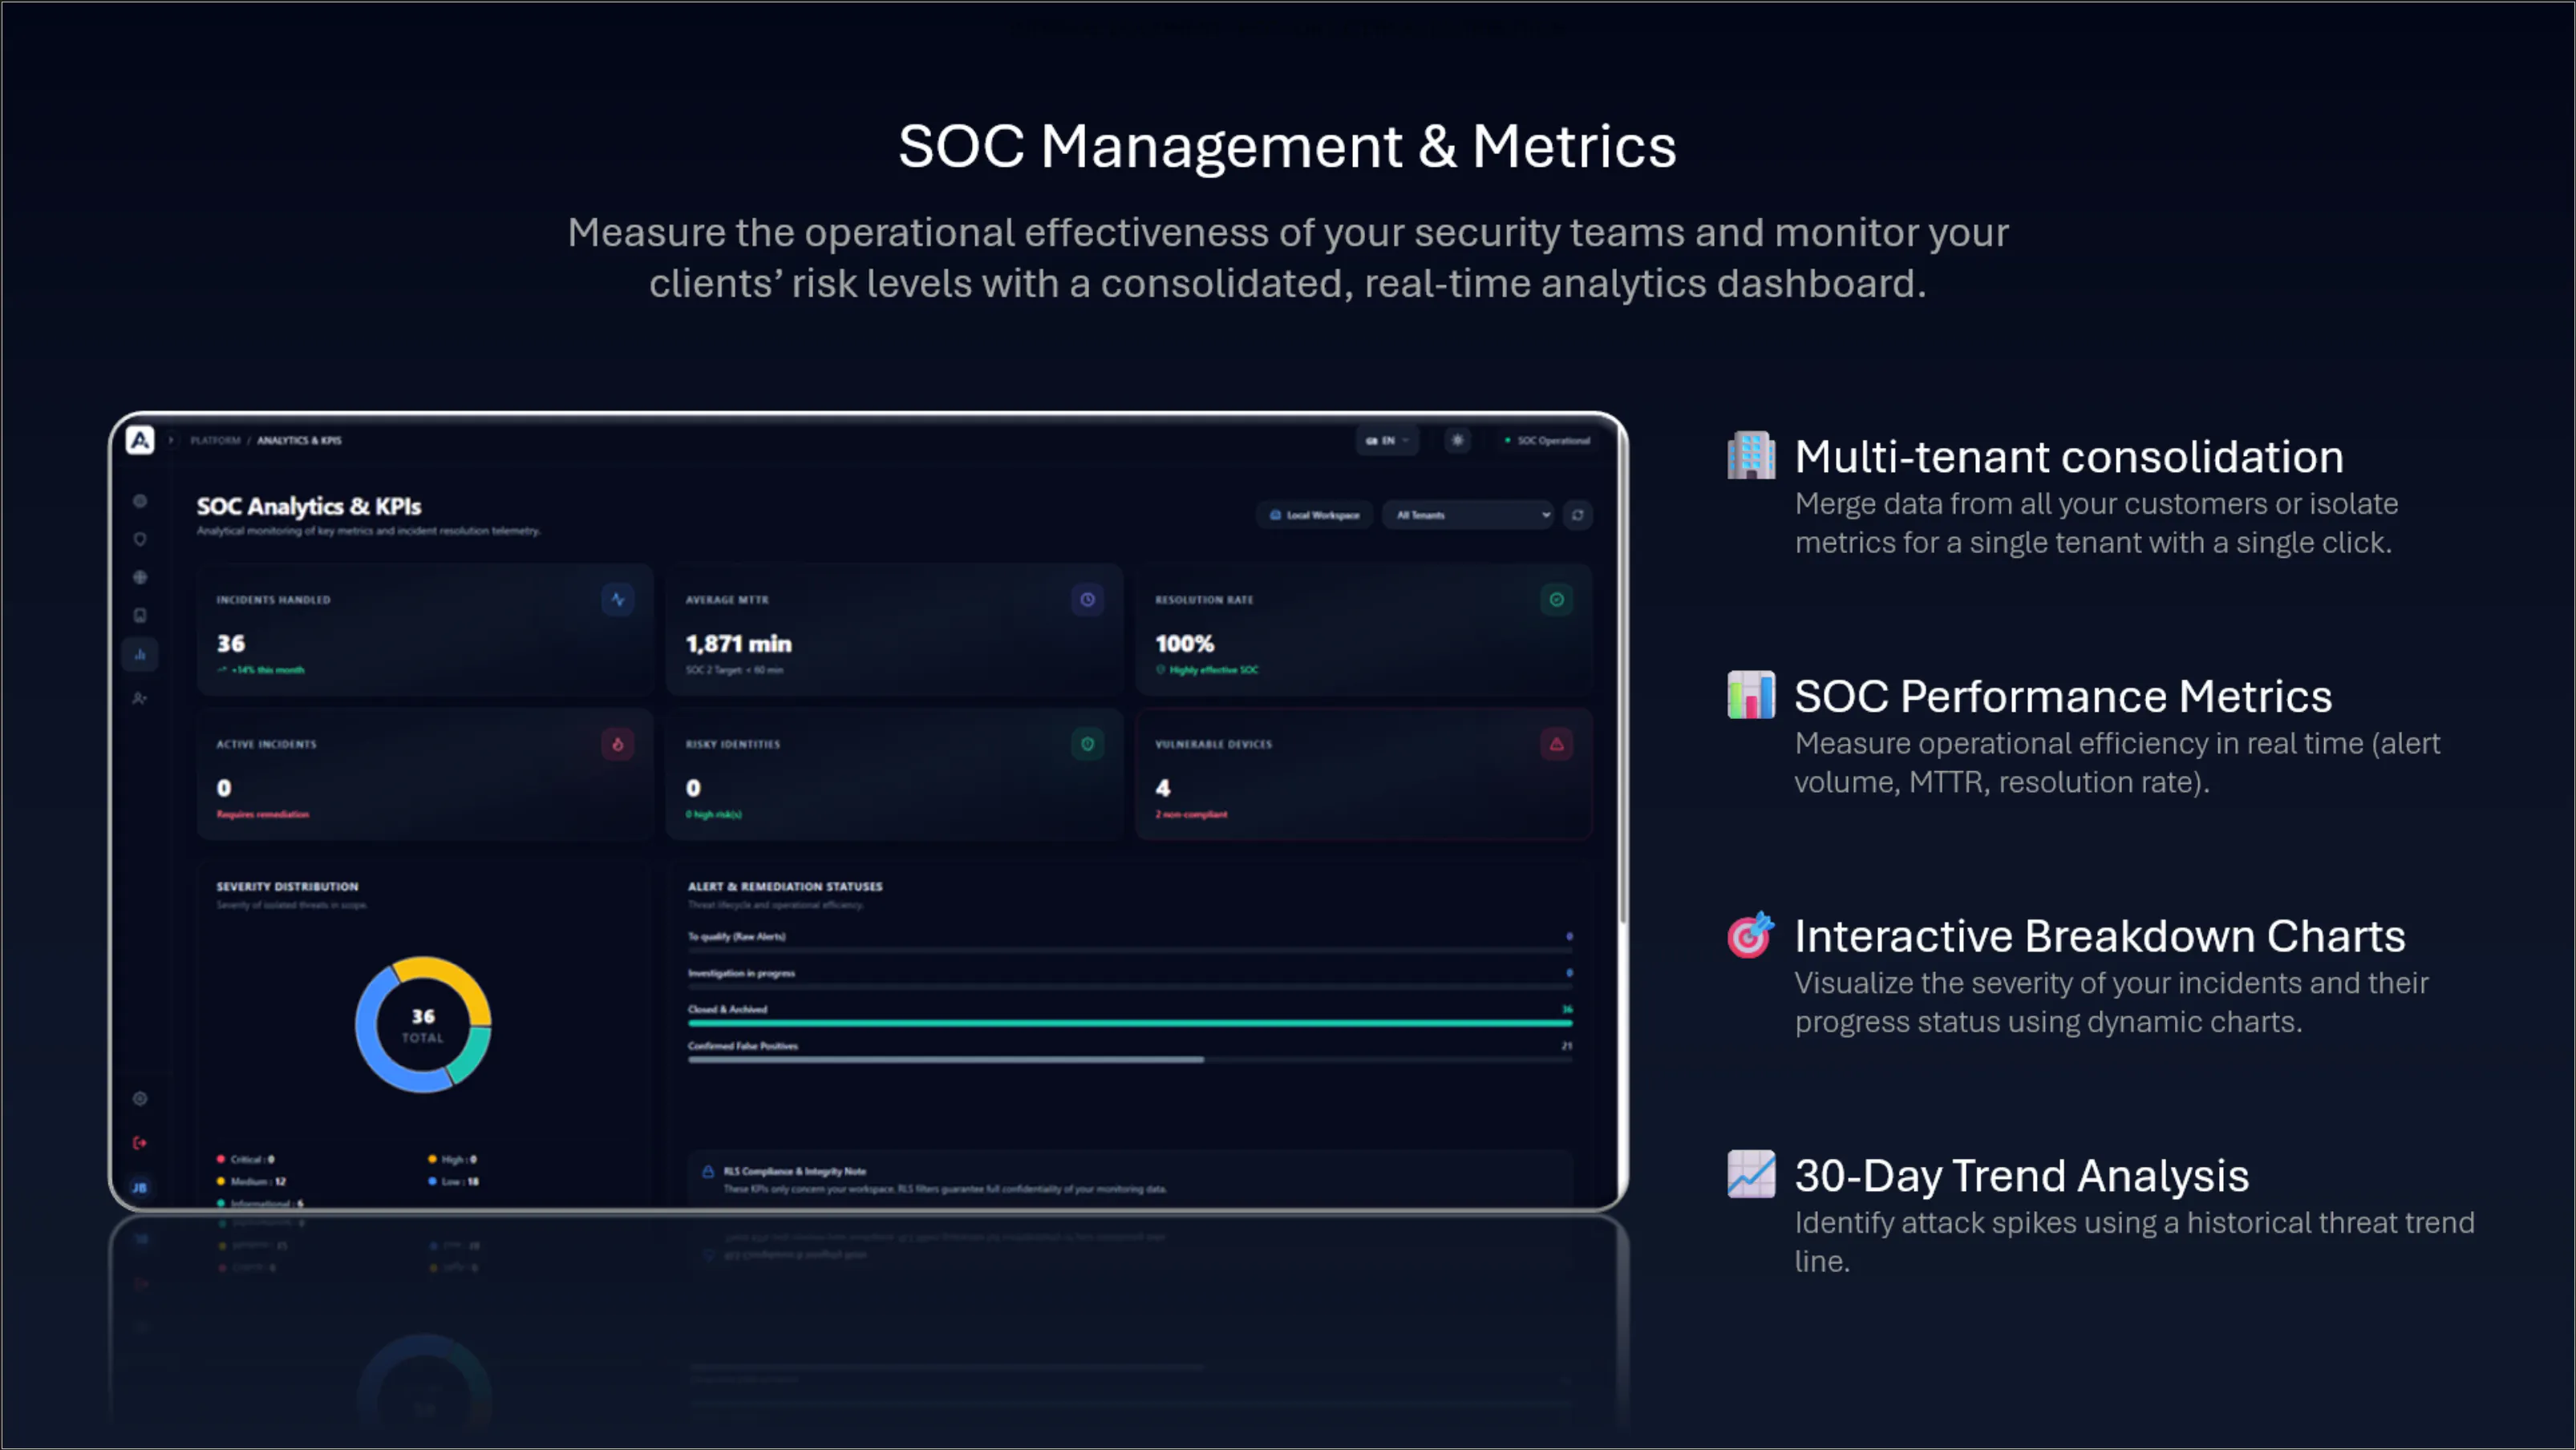This screenshot has width=2576, height=1450.
Task: Click the Local Workspace button
Action: coord(1315,515)
